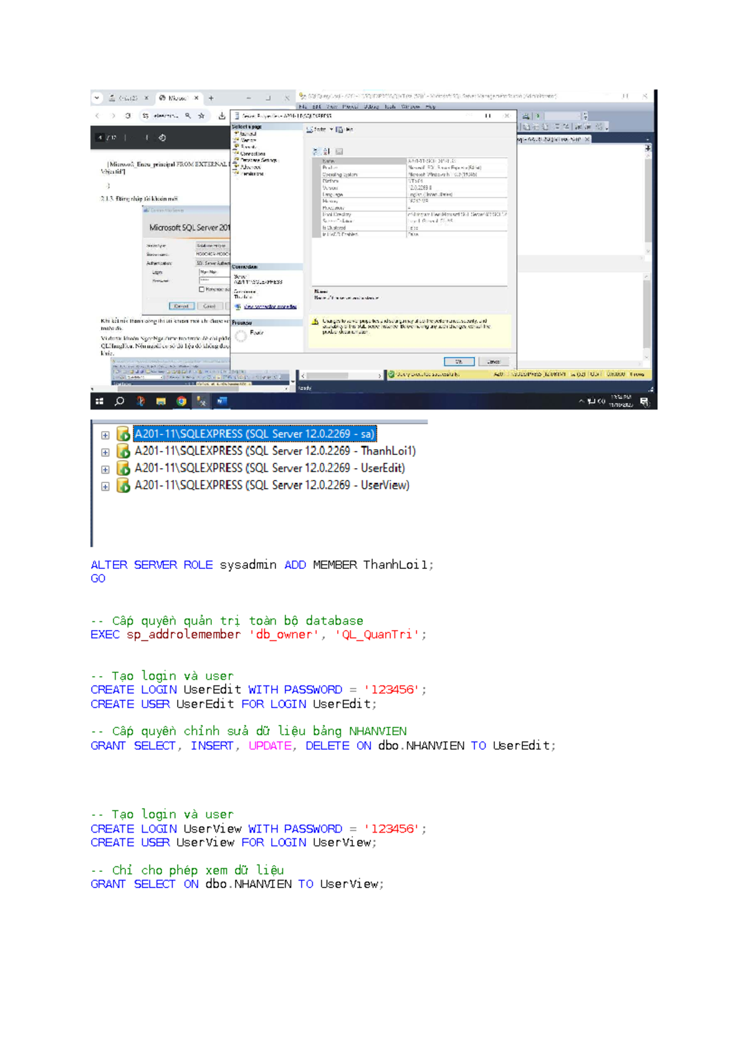
Task: Select the ThanhLoi1 connection row
Action: (x=275, y=451)
